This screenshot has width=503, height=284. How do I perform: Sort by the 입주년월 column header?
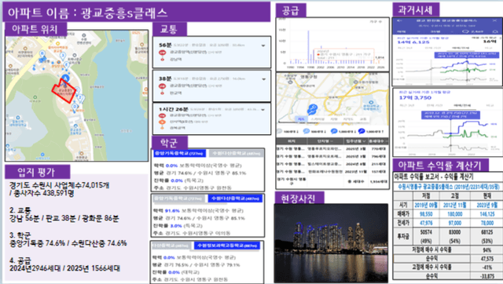point(355,141)
